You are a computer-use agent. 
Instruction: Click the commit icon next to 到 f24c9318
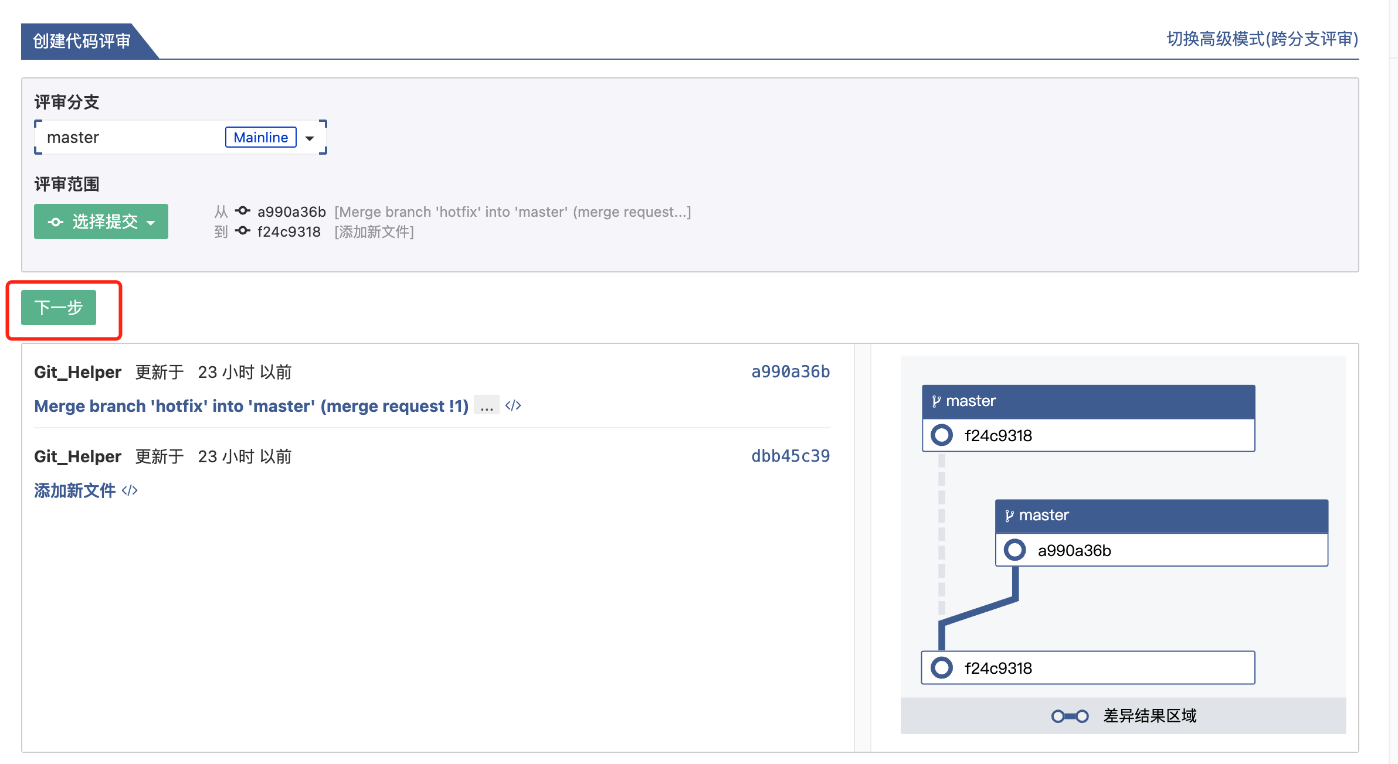[243, 231]
